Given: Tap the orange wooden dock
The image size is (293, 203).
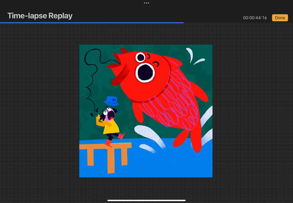Looking at the screenshot, I should pos(106,148).
